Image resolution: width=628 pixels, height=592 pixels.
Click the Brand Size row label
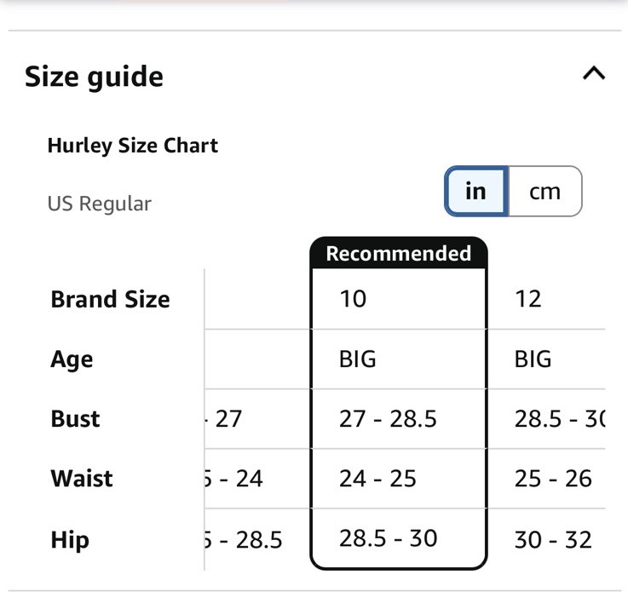(110, 299)
